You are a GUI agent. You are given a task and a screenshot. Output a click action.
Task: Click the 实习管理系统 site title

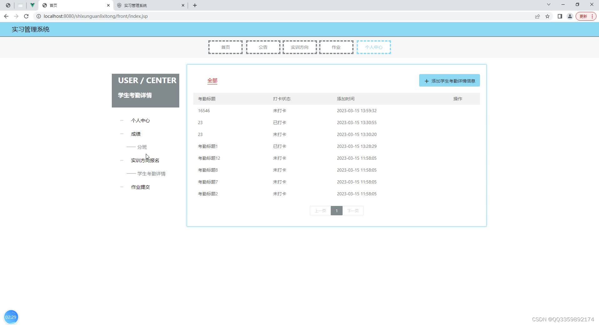point(31,29)
